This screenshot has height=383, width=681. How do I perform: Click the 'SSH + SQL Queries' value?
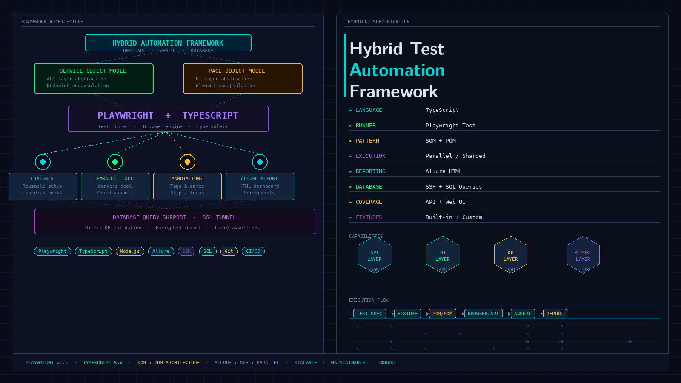point(454,187)
